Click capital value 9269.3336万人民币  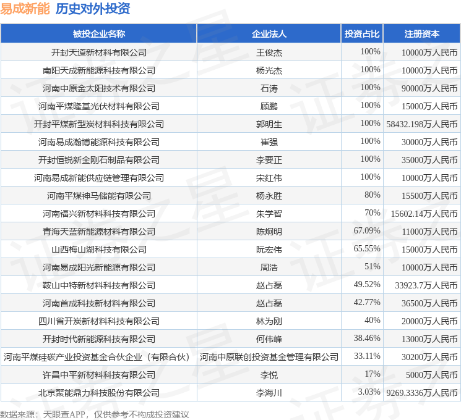tap(422, 393)
